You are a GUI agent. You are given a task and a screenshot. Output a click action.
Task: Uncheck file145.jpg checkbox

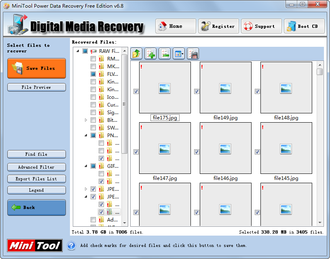click(x=257, y=152)
